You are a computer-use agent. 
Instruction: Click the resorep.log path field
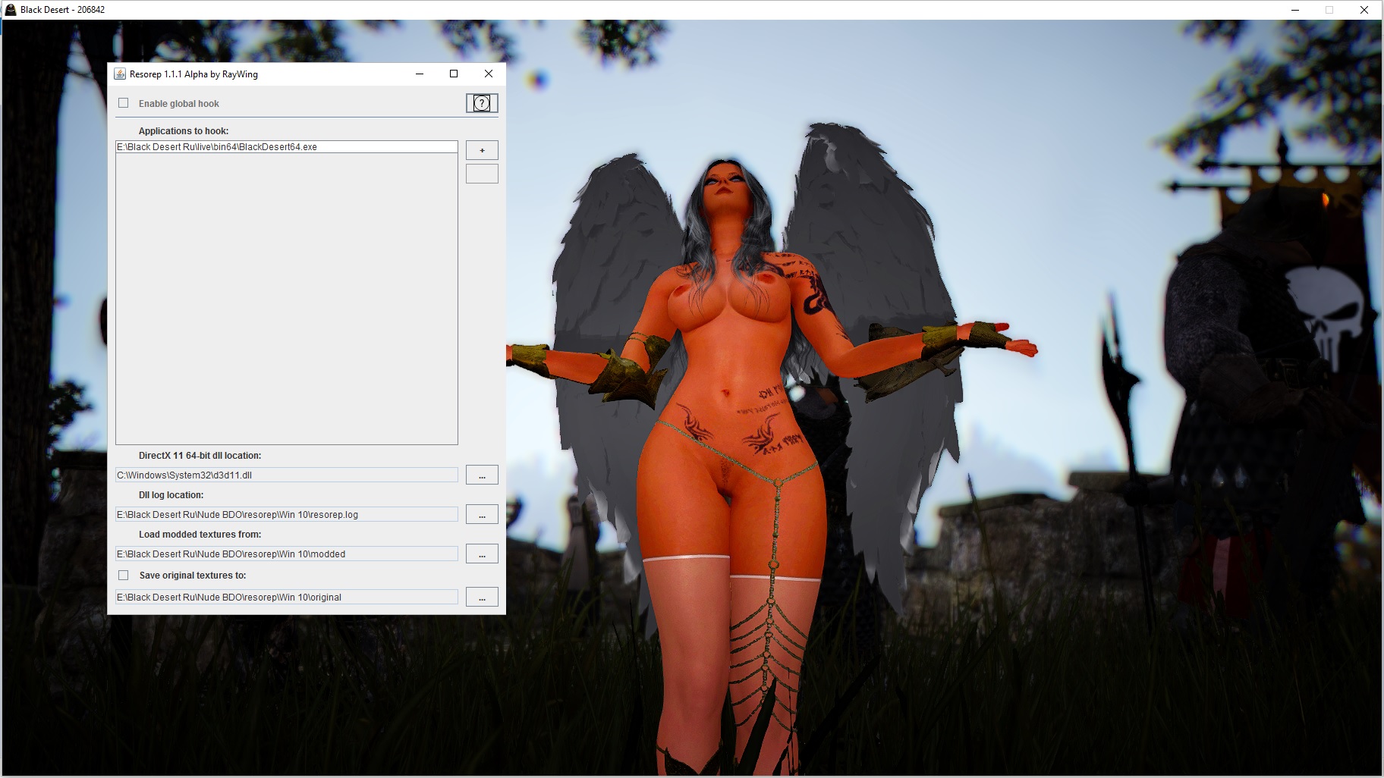point(286,515)
